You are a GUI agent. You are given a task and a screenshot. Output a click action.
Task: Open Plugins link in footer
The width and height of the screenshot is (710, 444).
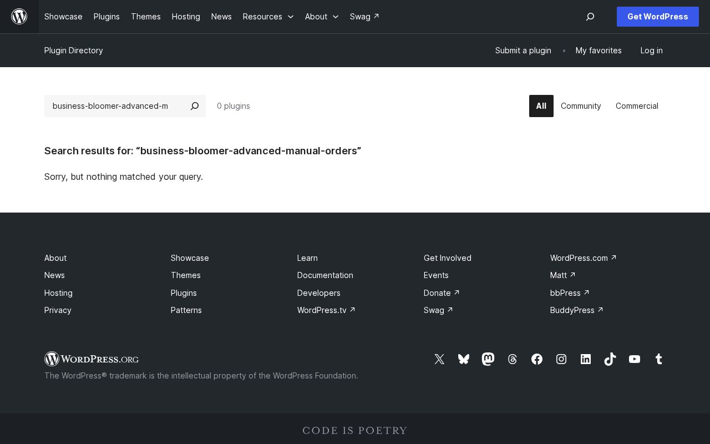(184, 293)
